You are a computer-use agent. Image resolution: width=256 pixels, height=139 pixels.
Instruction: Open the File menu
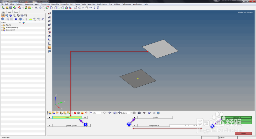[x=2, y=4]
